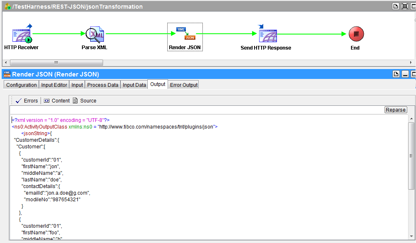Switch to the Input Editor tab
The width and height of the screenshot is (416, 243).
(x=54, y=84)
